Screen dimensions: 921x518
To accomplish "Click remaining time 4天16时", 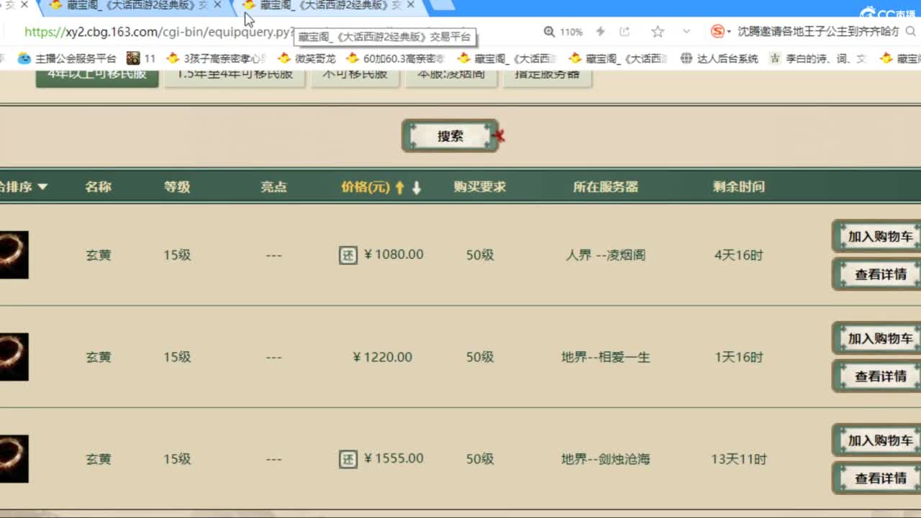I will [x=739, y=255].
